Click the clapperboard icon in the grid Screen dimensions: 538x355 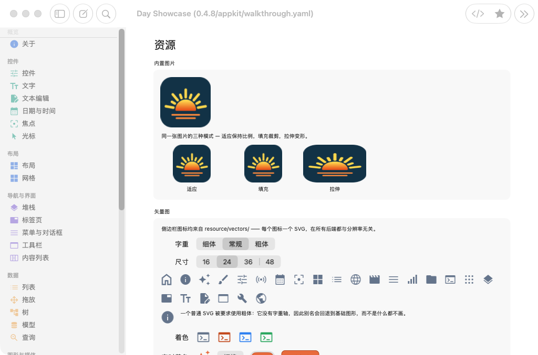pyautogui.click(x=374, y=279)
